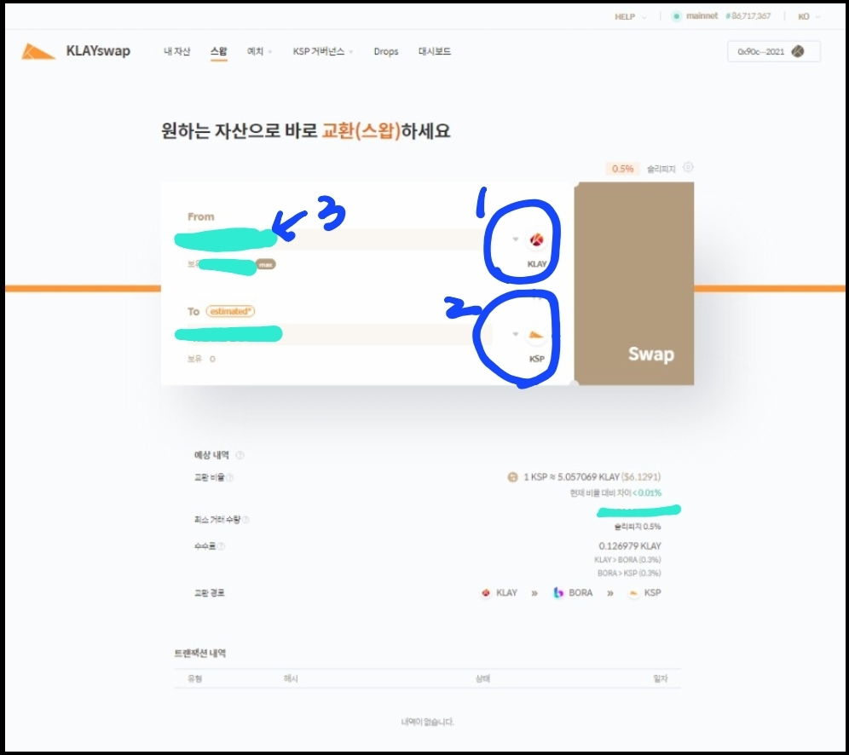The height and width of the screenshot is (755, 849).
Task: Click the 내역이 없습니다 empty message
Action: [427, 722]
